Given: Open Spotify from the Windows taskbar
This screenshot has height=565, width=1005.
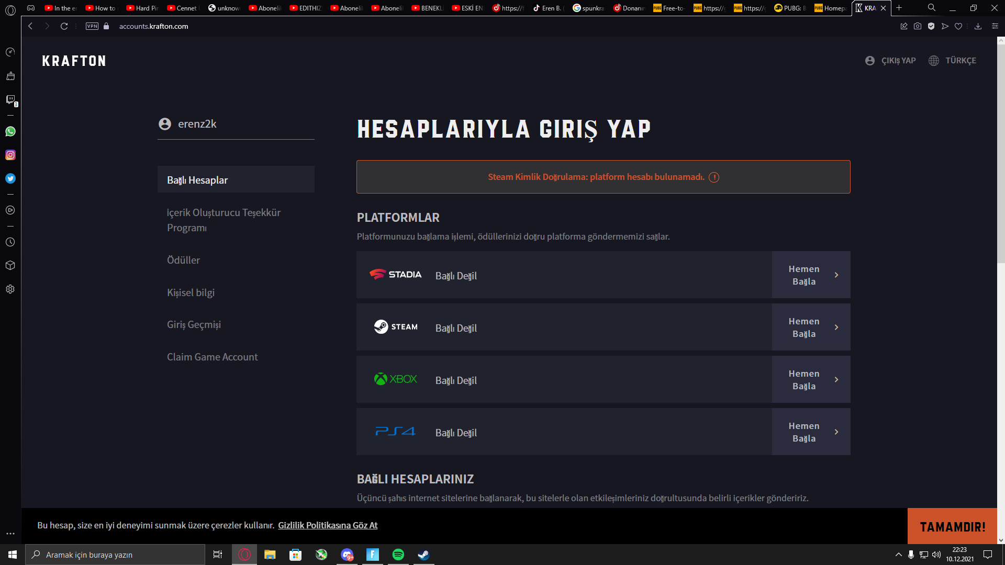Looking at the screenshot, I should 398,555.
